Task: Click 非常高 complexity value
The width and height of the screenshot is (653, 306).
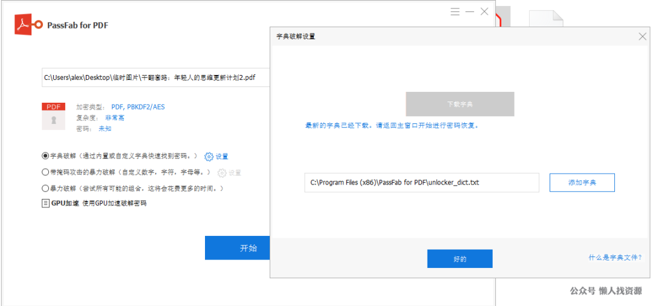Action: click(x=114, y=118)
